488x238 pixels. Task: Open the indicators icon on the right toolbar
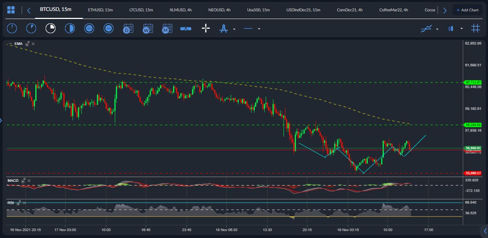426,28
